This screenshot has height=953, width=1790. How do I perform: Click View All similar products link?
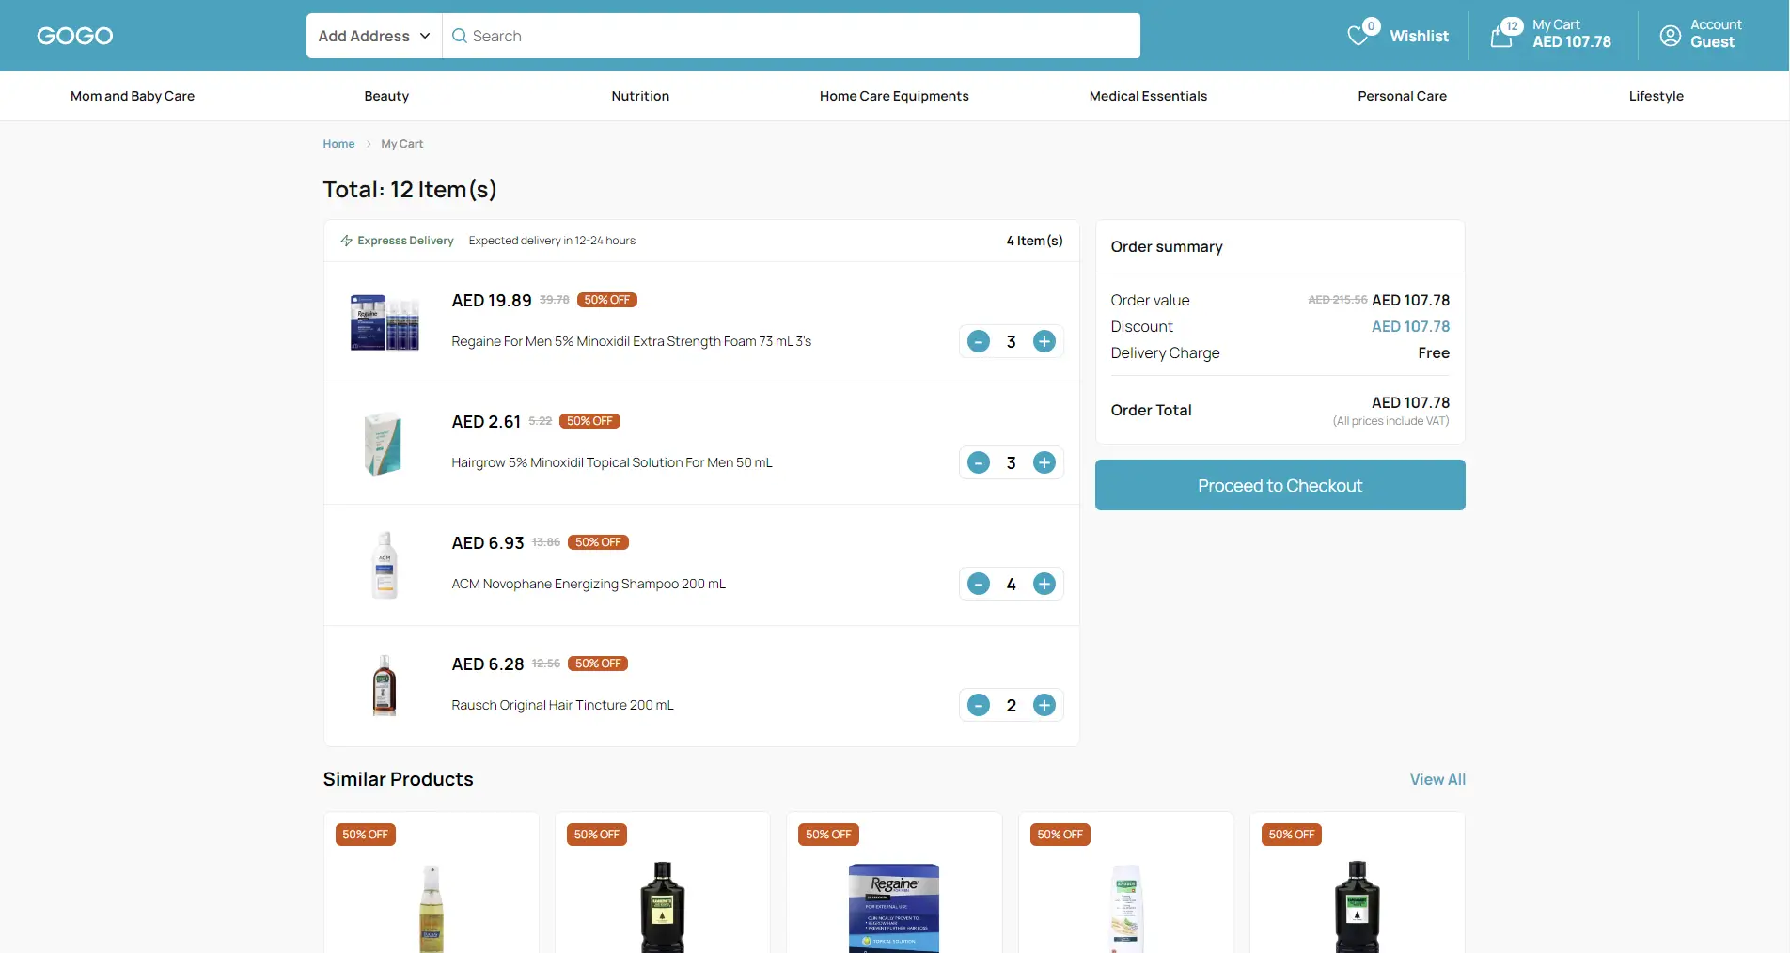pyautogui.click(x=1437, y=779)
